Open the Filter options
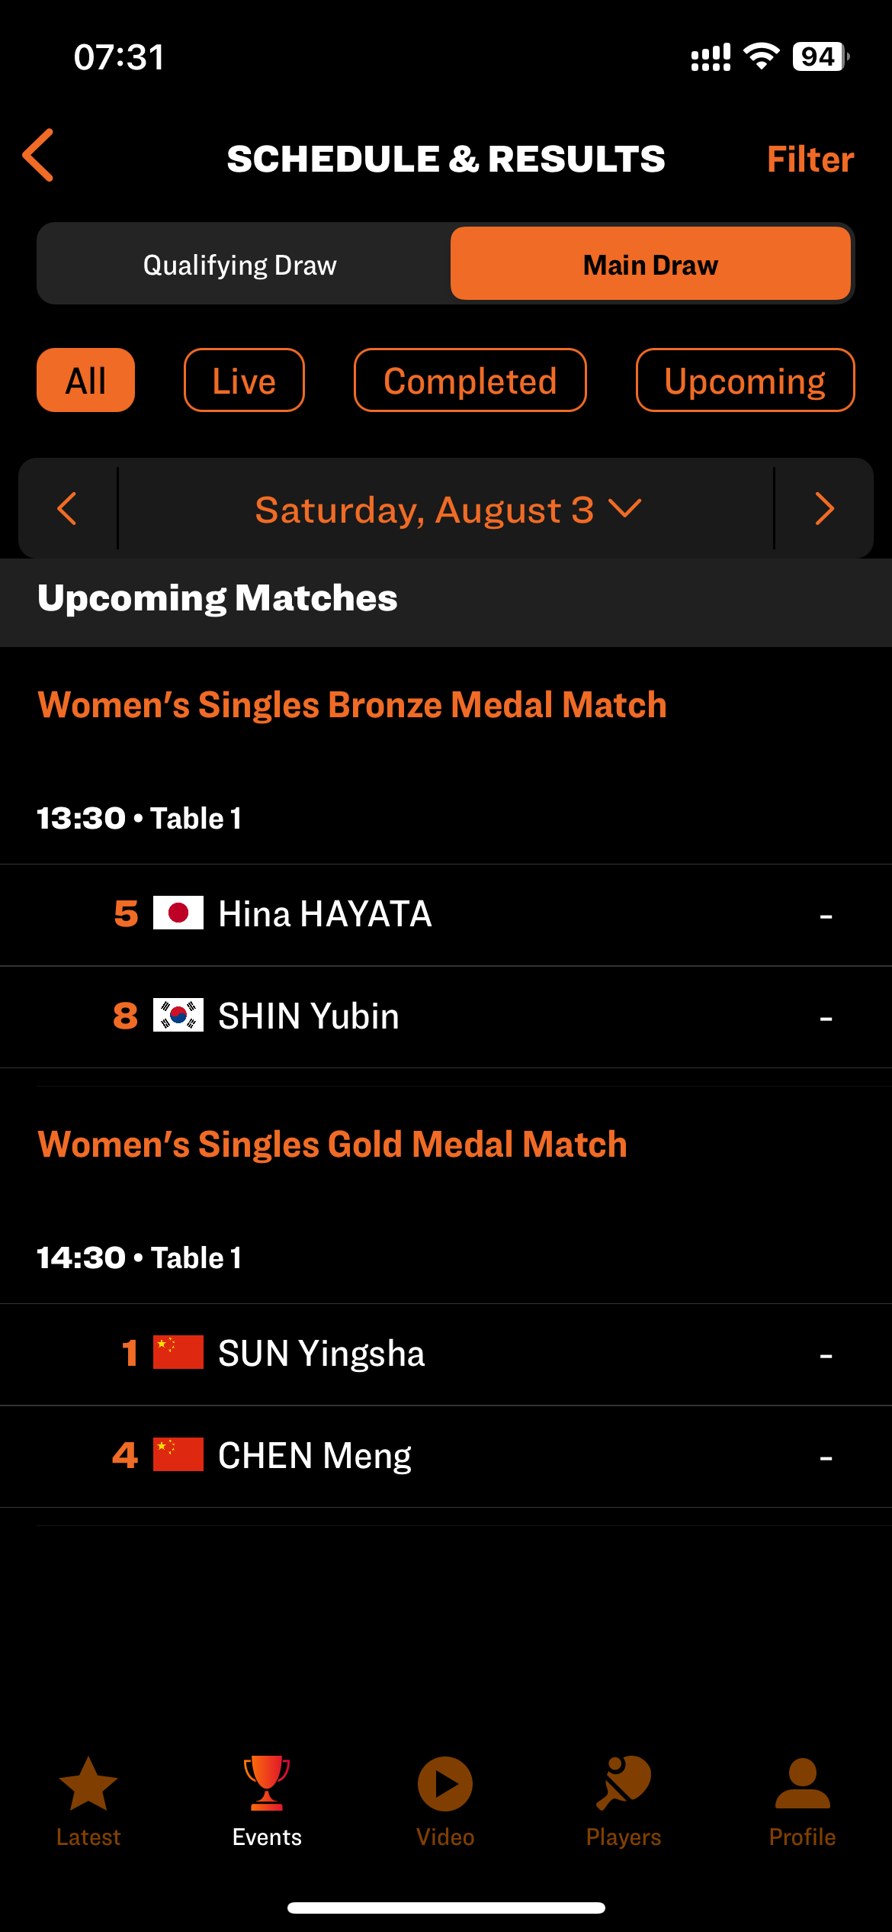Viewport: 892px width, 1932px height. [x=810, y=159]
